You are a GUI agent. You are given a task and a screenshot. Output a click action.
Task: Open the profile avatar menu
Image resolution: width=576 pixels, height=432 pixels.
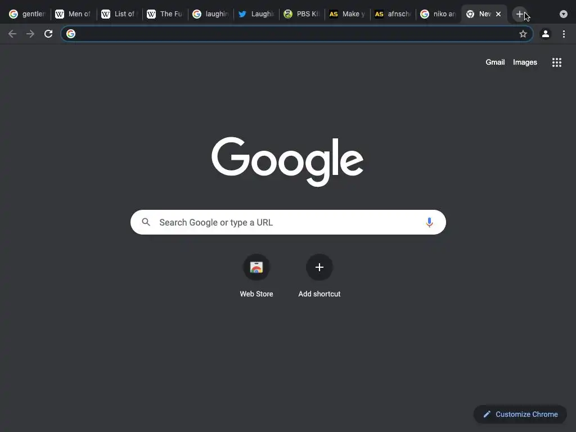coord(546,34)
